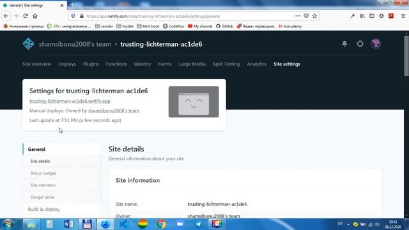Click the site preview thumbnail
Viewport: 409px width, 230px height.
[194, 102]
